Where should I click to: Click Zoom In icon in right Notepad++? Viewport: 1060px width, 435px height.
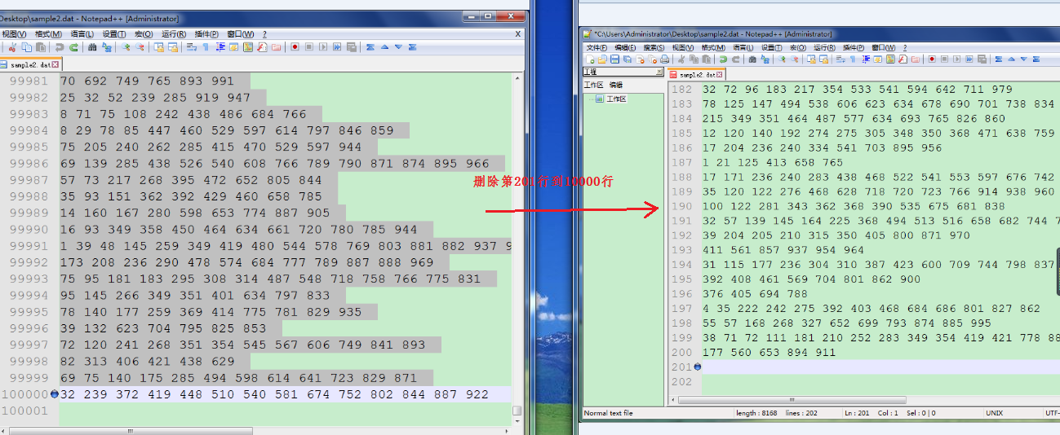781,59
